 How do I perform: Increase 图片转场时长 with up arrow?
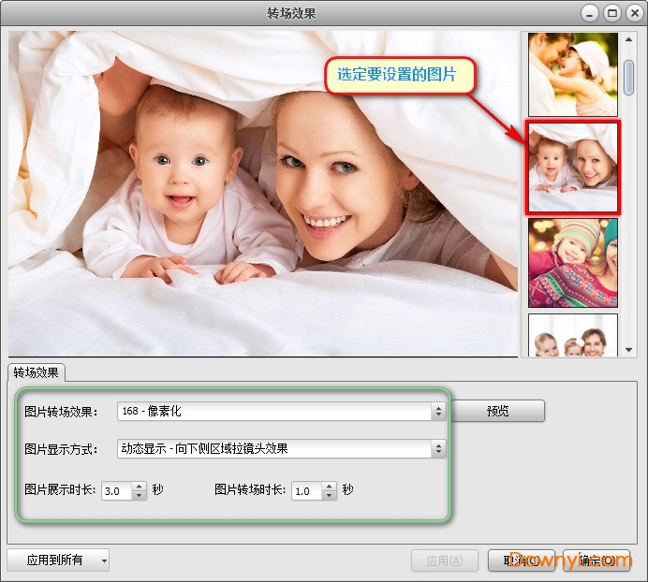click(329, 487)
